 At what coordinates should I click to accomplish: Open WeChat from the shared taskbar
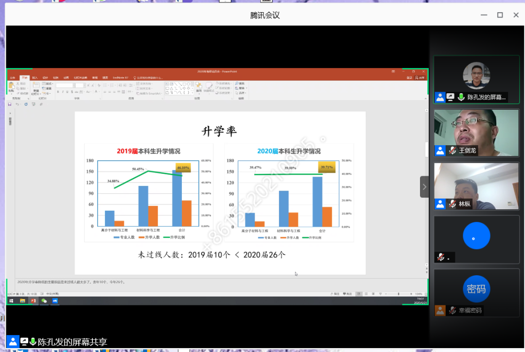coord(44,301)
